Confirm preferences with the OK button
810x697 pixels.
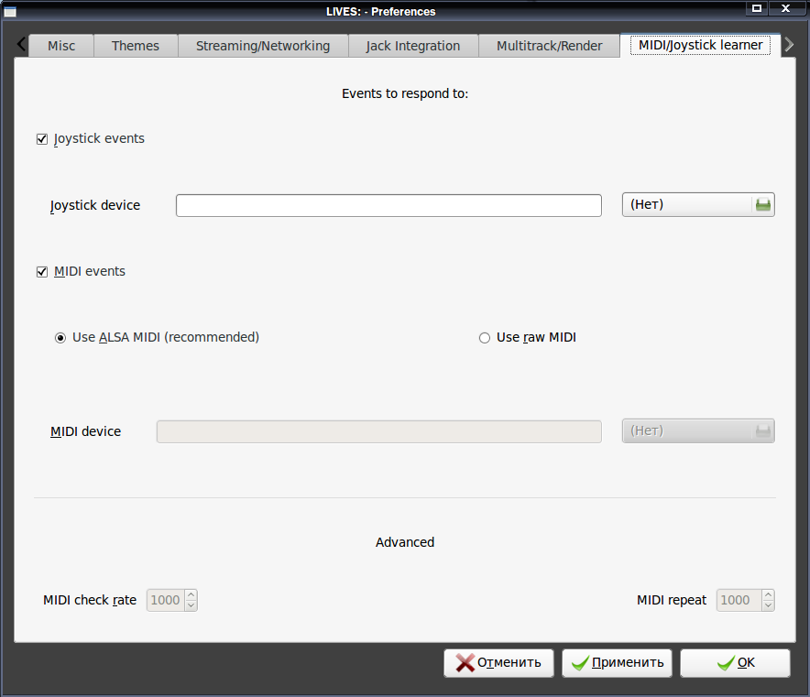pos(735,663)
